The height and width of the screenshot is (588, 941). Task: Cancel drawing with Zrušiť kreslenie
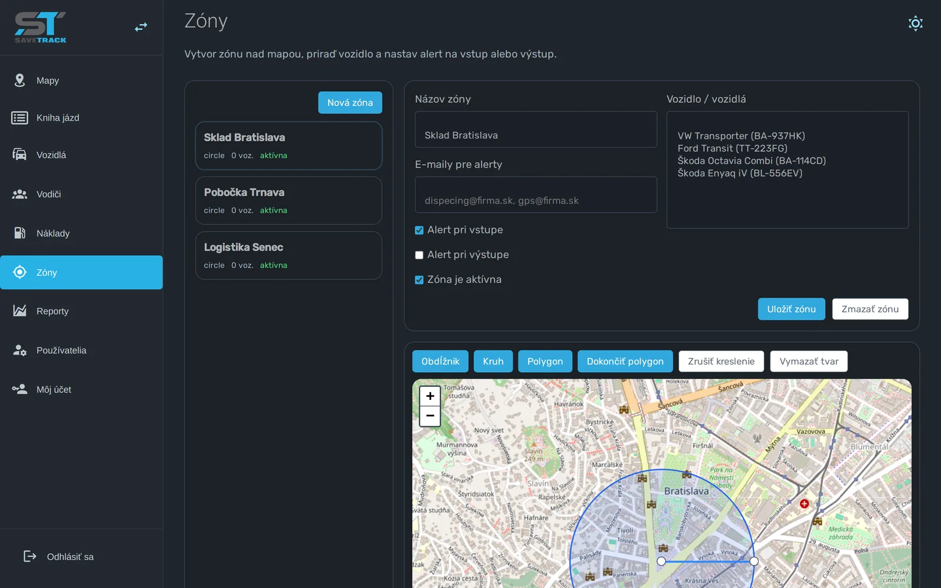pos(721,361)
